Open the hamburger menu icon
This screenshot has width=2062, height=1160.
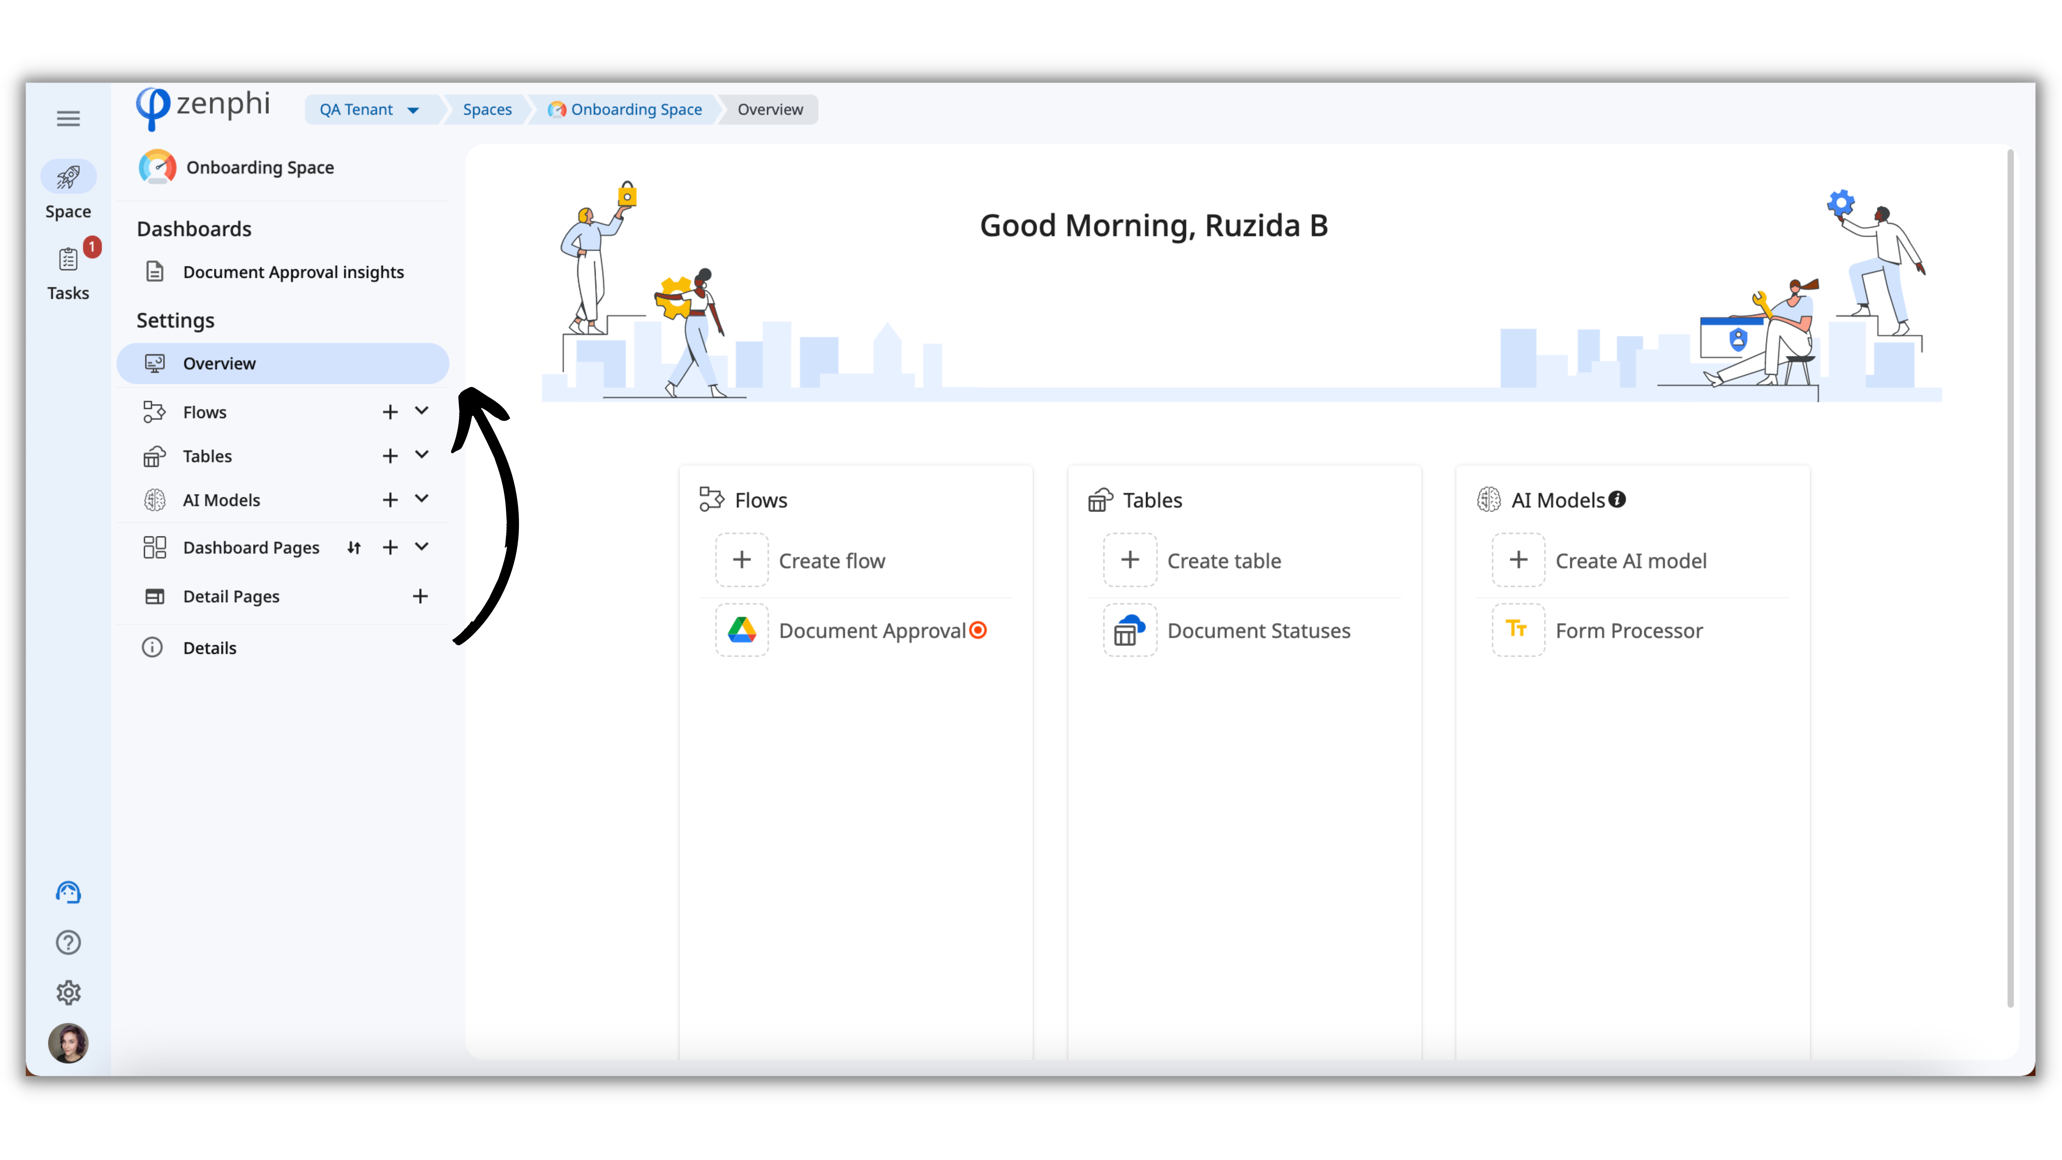pyautogui.click(x=68, y=119)
